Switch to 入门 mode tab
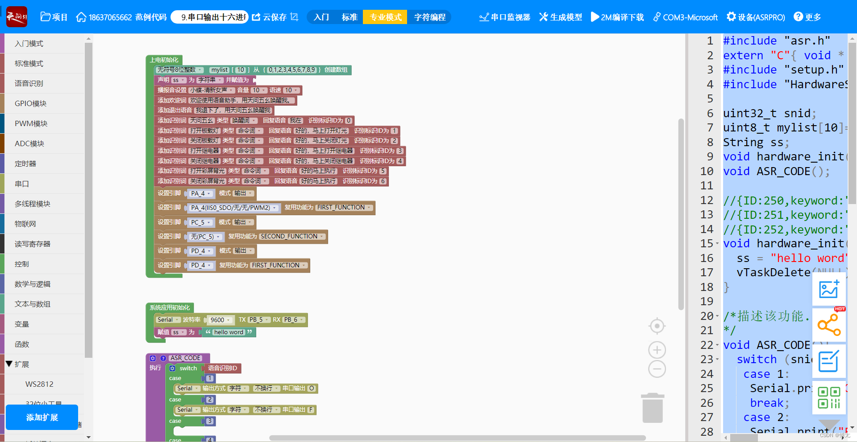Screen dimensions: 857x442 click(x=321, y=17)
